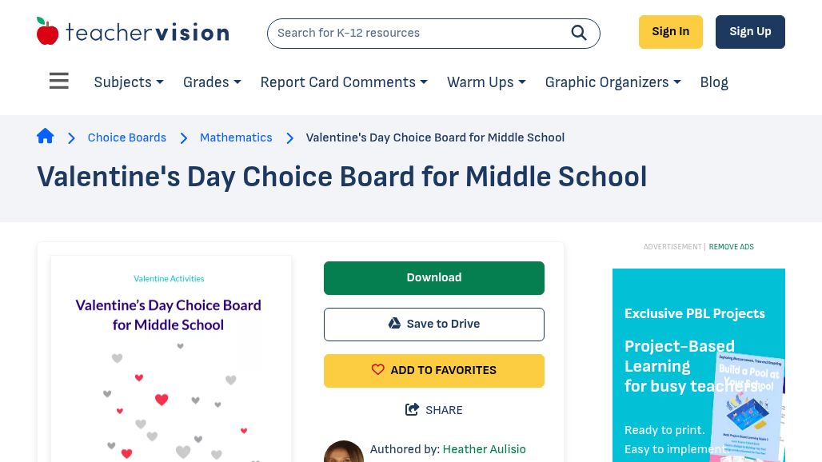The width and height of the screenshot is (822, 462).
Task: Click the Sign Up button
Action: (x=750, y=32)
